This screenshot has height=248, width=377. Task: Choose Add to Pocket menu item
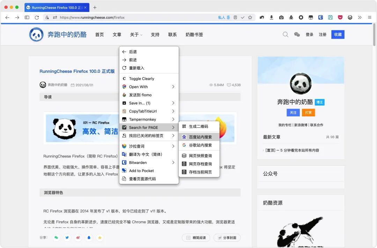[149, 171]
